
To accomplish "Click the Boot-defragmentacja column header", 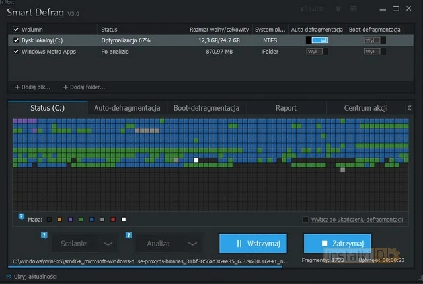I will [x=375, y=29].
